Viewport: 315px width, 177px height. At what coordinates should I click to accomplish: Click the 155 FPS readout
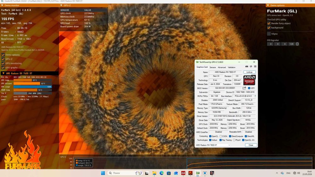click(8, 19)
